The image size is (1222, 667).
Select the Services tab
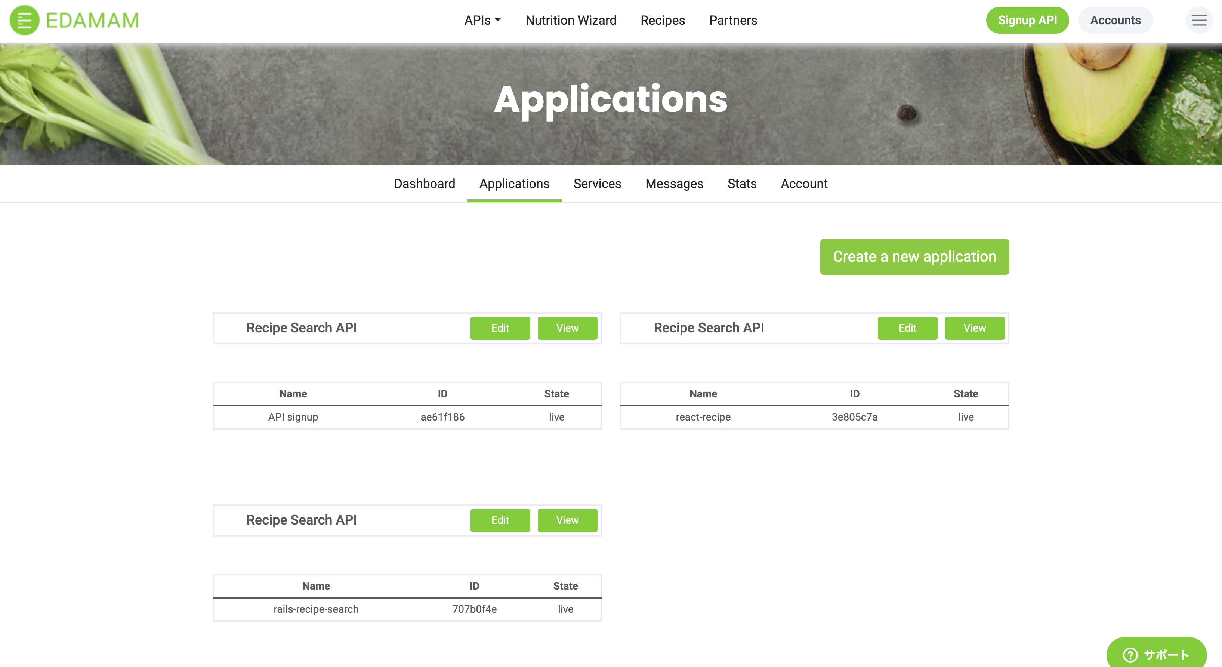[x=597, y=184]
